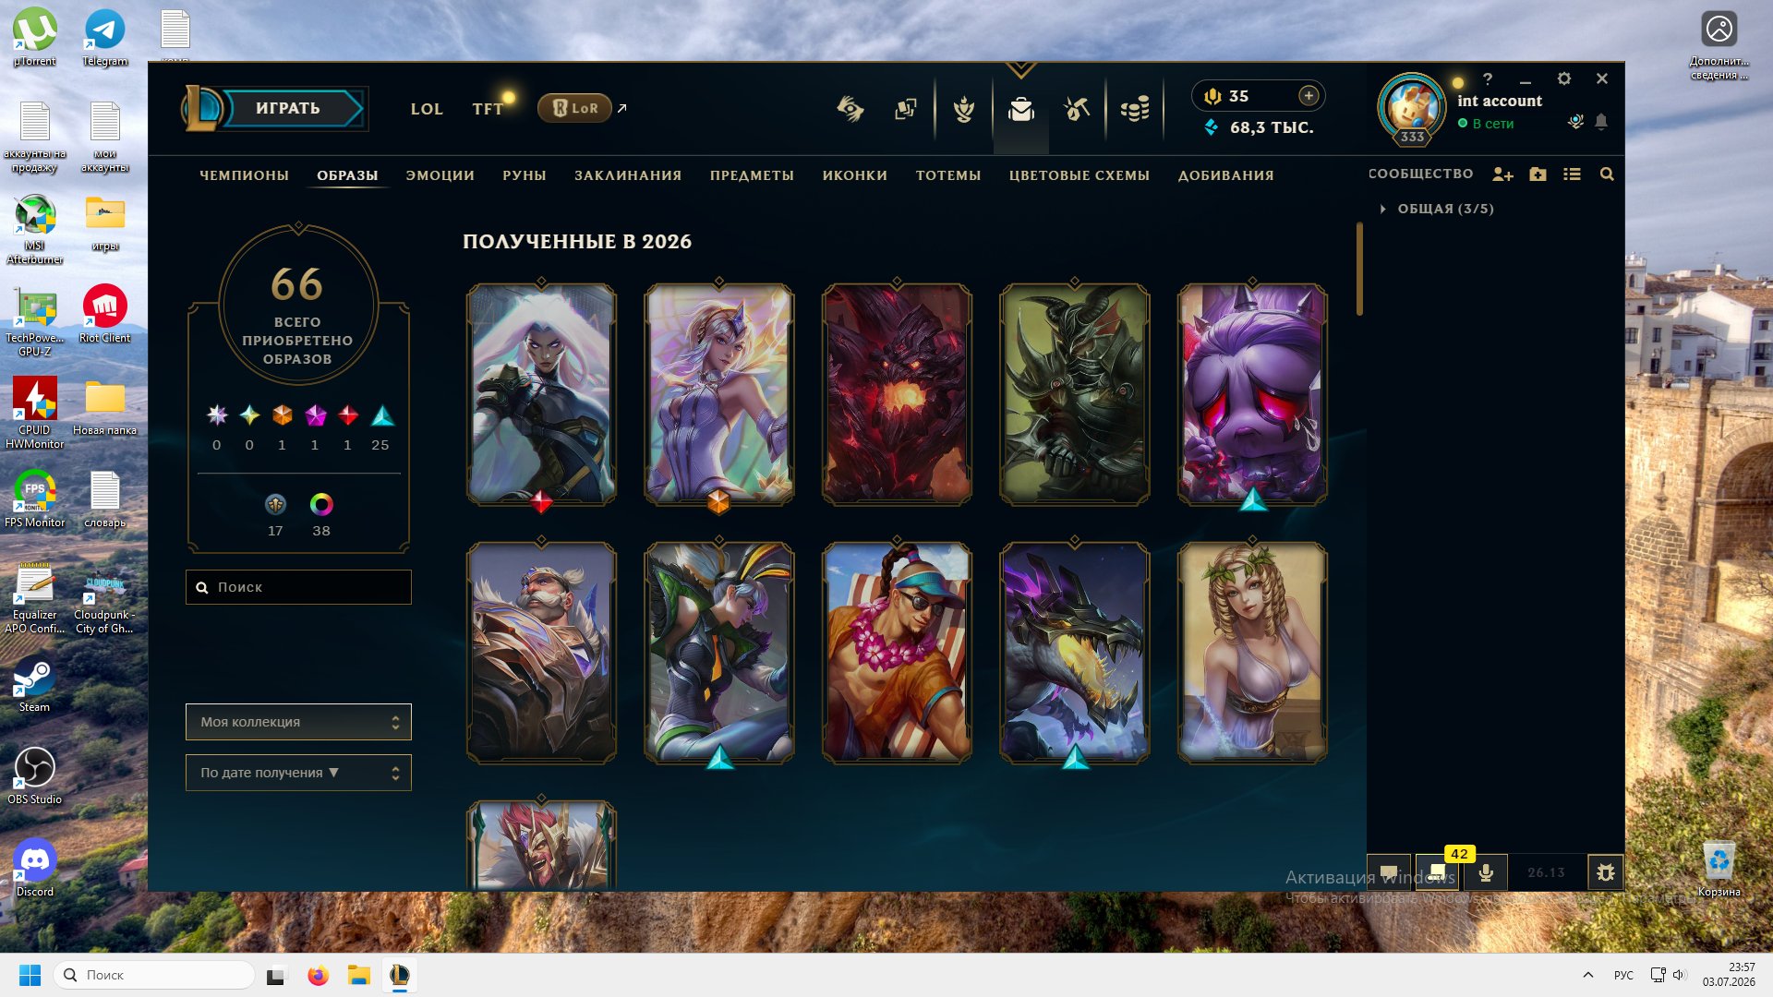The height and width of the screenshot is (997, 1773).
Task: Click the skins list scrollbar
Action: click(1359, 269)
